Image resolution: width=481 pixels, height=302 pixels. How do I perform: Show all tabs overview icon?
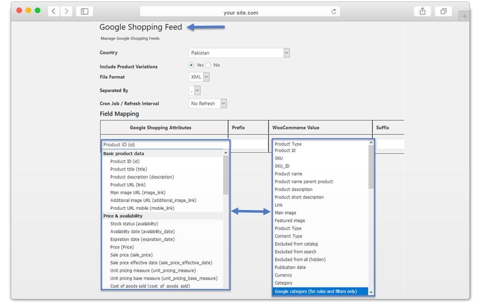443,11
